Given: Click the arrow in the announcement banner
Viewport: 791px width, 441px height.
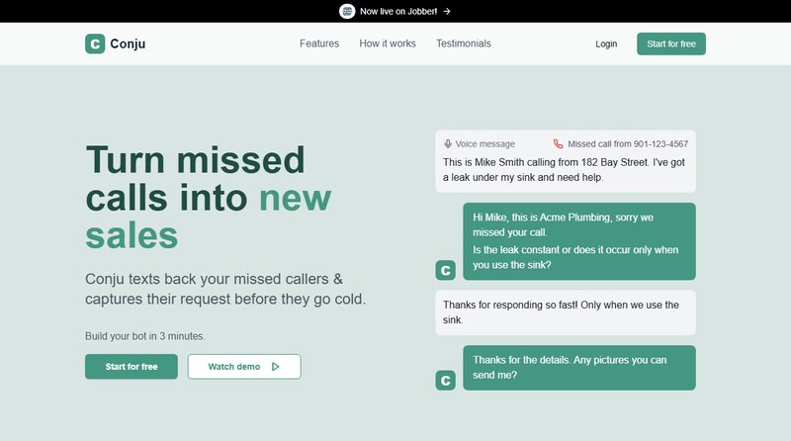Looking at the screenshot, I should pyautogui.click(x=447, y=11).
